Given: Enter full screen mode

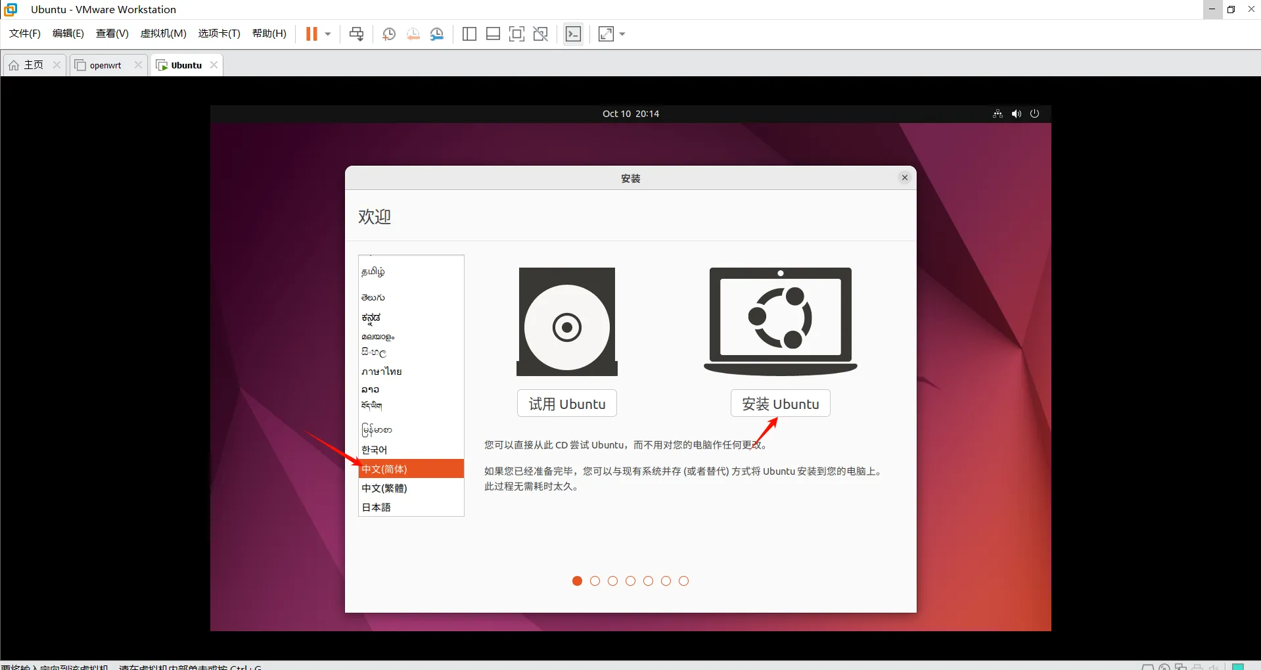Looking at the screenshot, I should 517,34.
